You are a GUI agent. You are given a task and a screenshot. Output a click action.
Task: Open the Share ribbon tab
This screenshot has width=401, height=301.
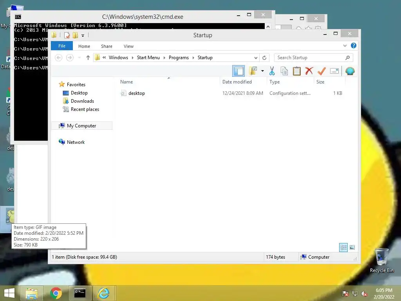tap(107, 46)
